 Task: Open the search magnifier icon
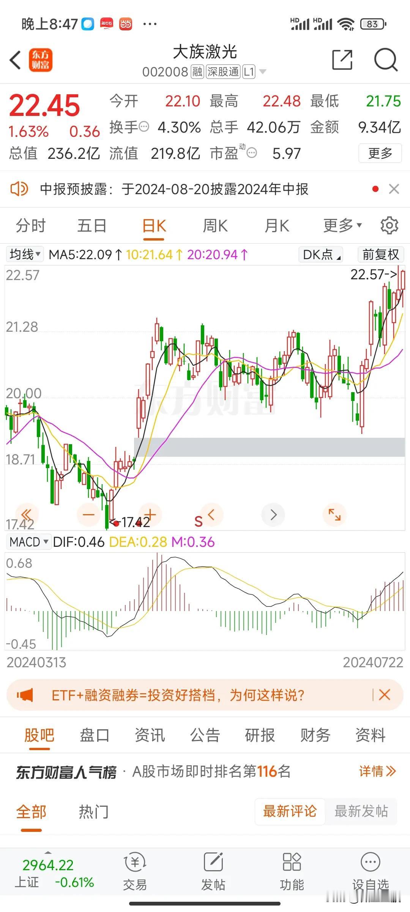coord(386,60)
